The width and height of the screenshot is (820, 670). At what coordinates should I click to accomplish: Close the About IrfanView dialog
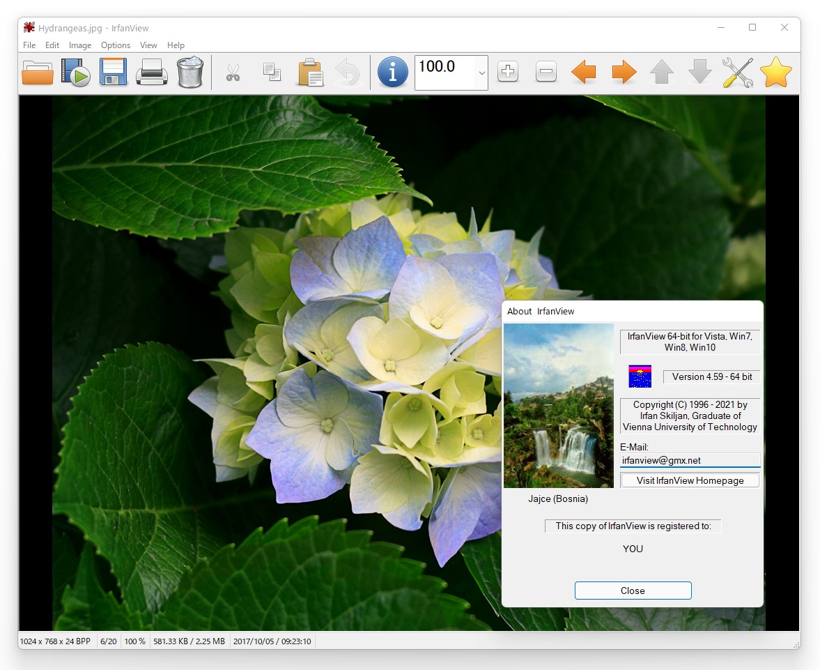(632, 591)
